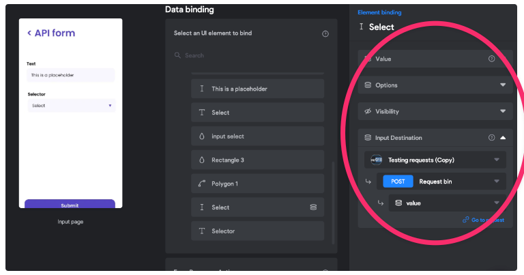Screen dimensions: 524x275
Task: Click the search magnifier icon
Action: coord(177,55)
